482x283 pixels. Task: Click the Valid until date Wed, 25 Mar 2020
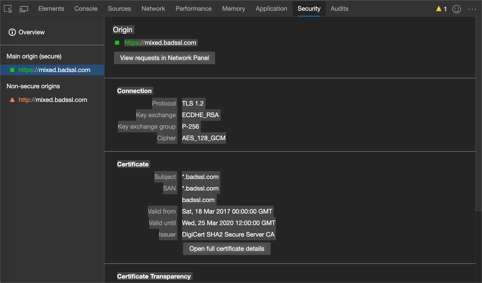229,223
